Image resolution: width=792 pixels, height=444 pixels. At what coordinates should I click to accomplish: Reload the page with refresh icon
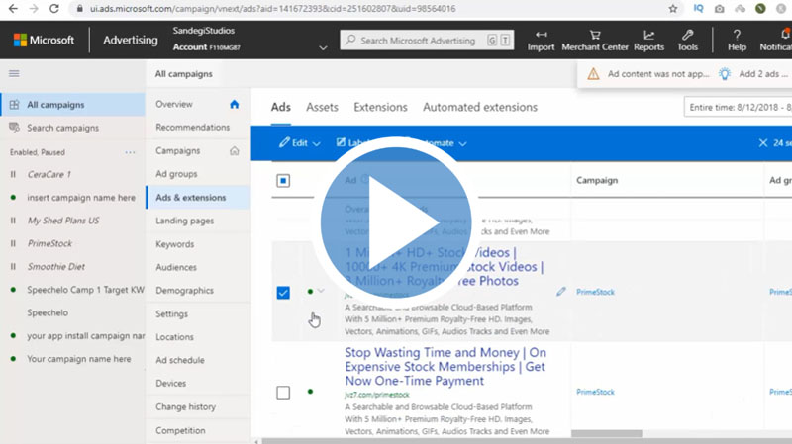click(x=54, y=9)
